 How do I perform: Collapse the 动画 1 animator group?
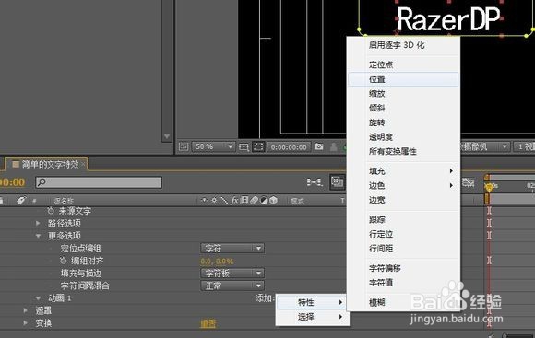click(38, 298)
